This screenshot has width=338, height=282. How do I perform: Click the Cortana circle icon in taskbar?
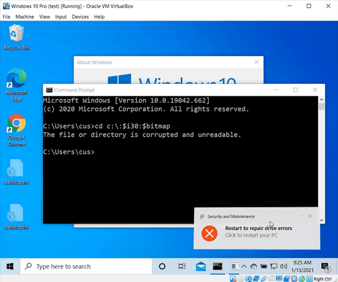162,266
